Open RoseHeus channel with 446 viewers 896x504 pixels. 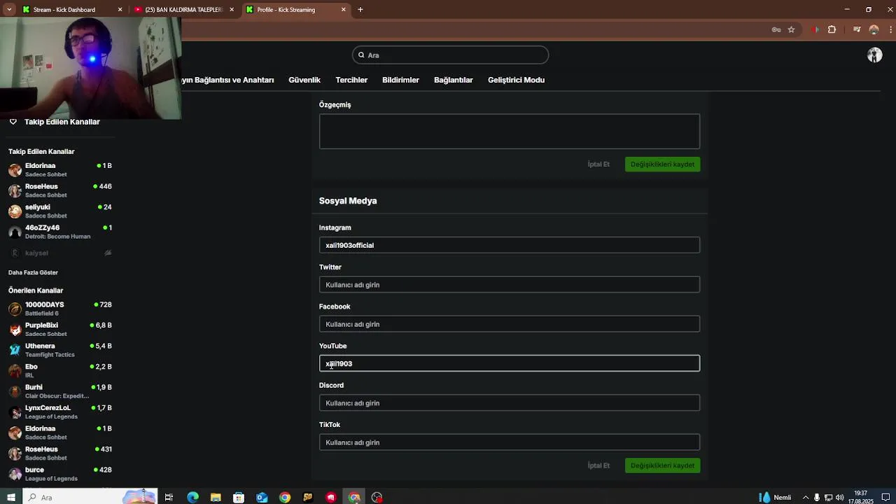coord(59,190)
